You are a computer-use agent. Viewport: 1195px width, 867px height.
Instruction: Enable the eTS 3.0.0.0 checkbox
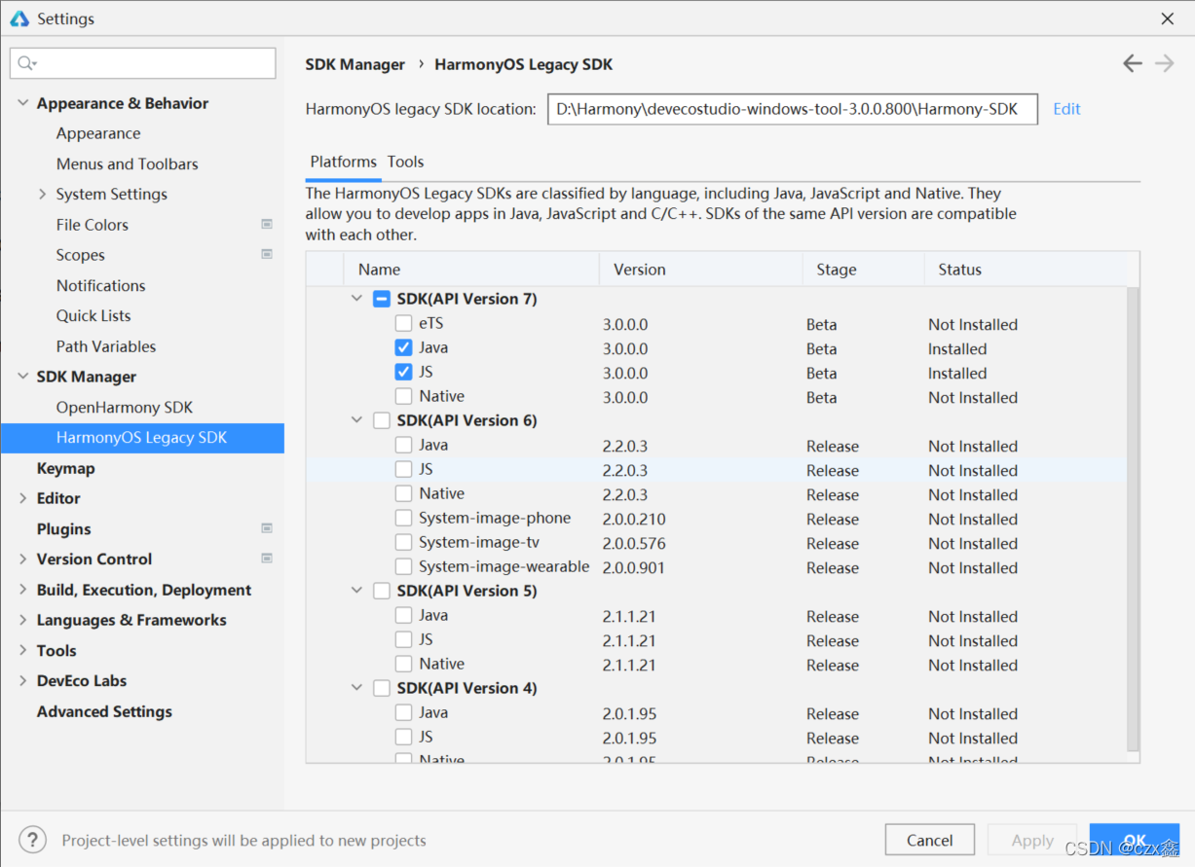tap(403, 323)
